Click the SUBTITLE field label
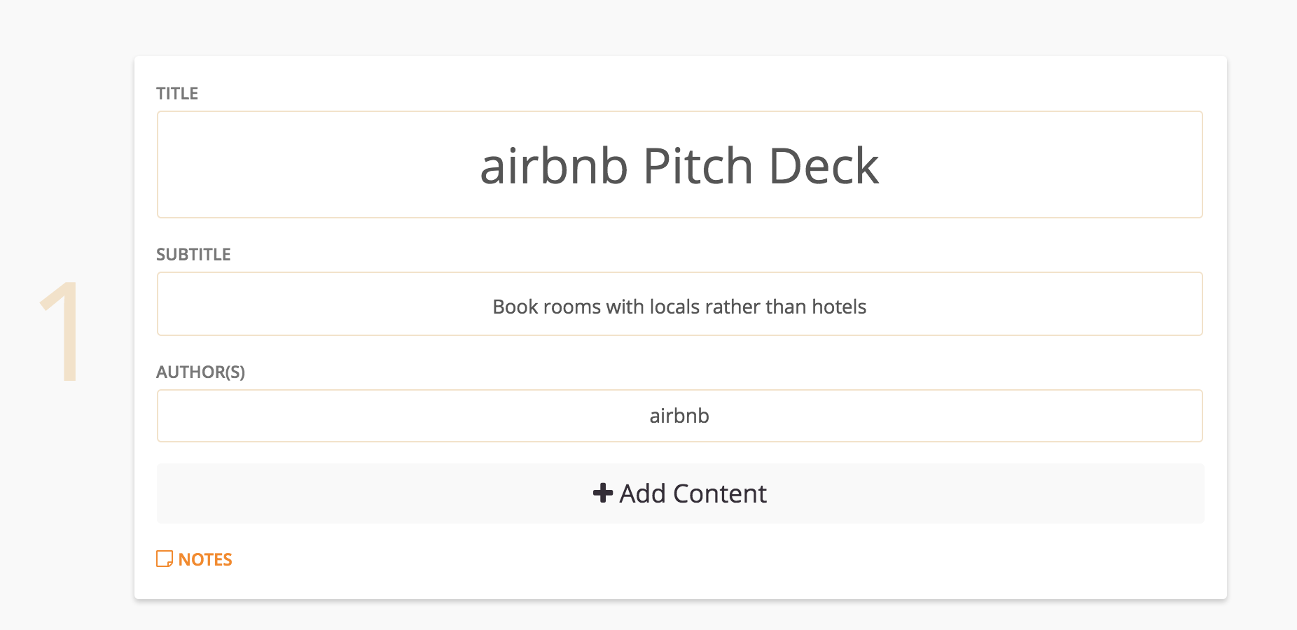The image size is (1297, 630). (x=193, y=254)
